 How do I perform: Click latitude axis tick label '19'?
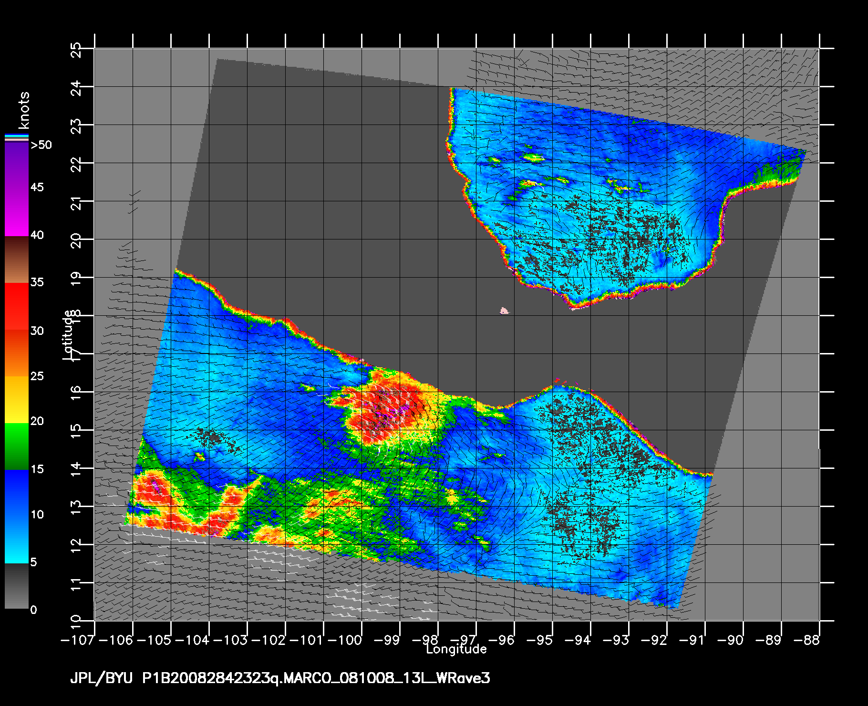click(76, 279)
